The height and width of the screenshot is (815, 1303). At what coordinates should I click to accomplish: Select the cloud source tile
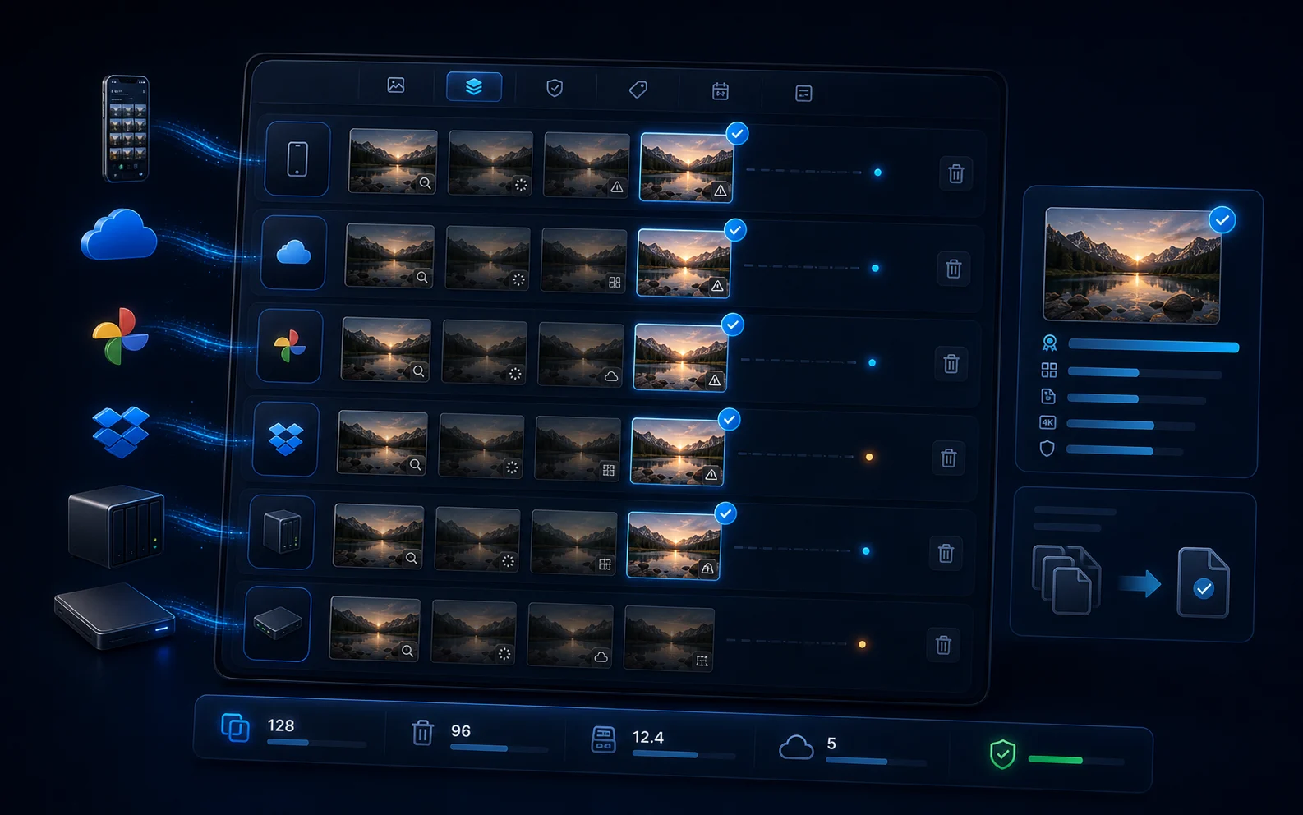point(293,252)
